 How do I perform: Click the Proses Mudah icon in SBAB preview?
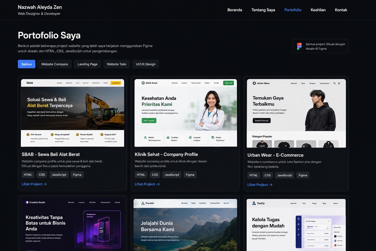77,135
